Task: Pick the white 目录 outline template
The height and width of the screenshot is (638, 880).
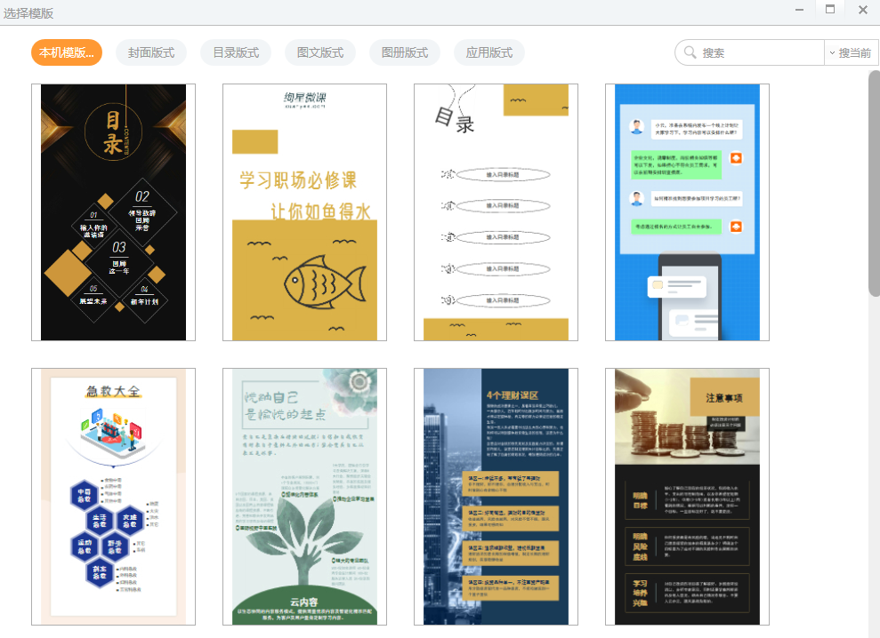Action: click(x=497, y=212)
